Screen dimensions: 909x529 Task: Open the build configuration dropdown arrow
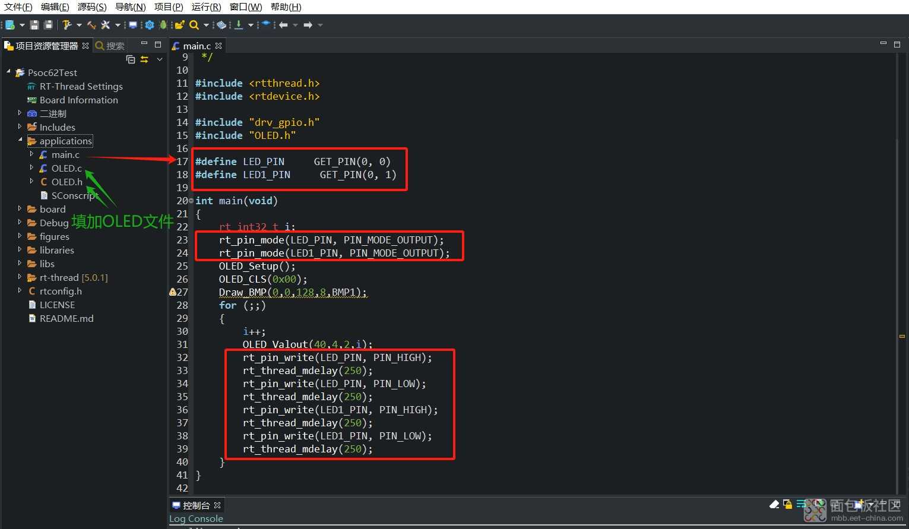point(79,25)
